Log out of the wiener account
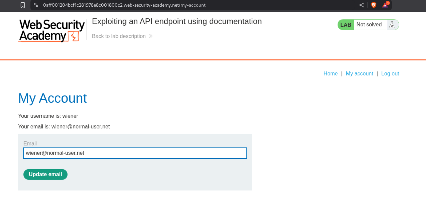The height and width of the screenshot is (198, 426). coord(390,74)
